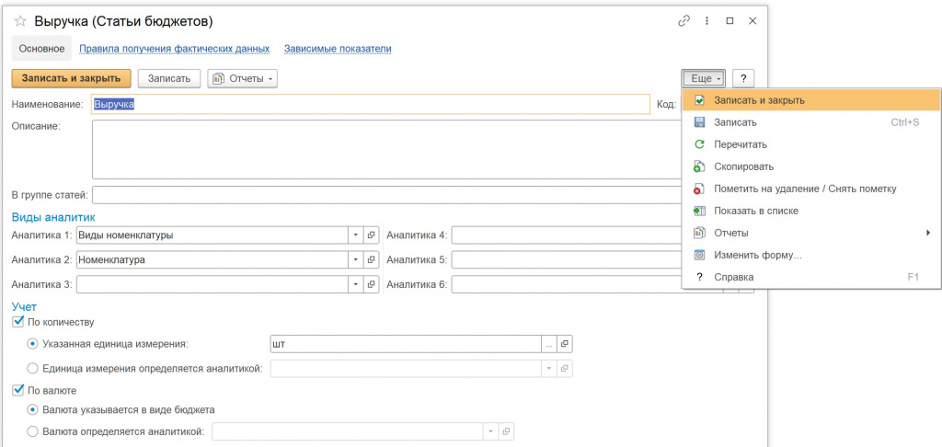The image size is (942, 447).
Task: Uncheck the По количеству checkbox
Action: (17, 322)
